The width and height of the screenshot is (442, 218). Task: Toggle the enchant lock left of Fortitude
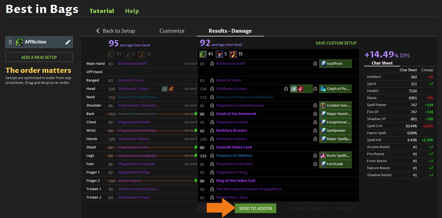tap(315, 164)
